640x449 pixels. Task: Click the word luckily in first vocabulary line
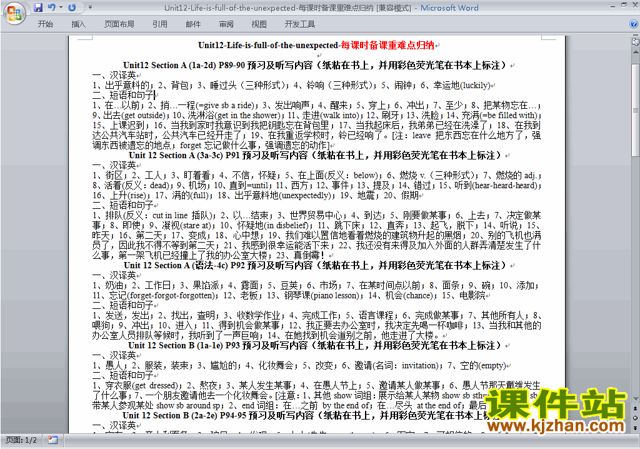point(475,86)
